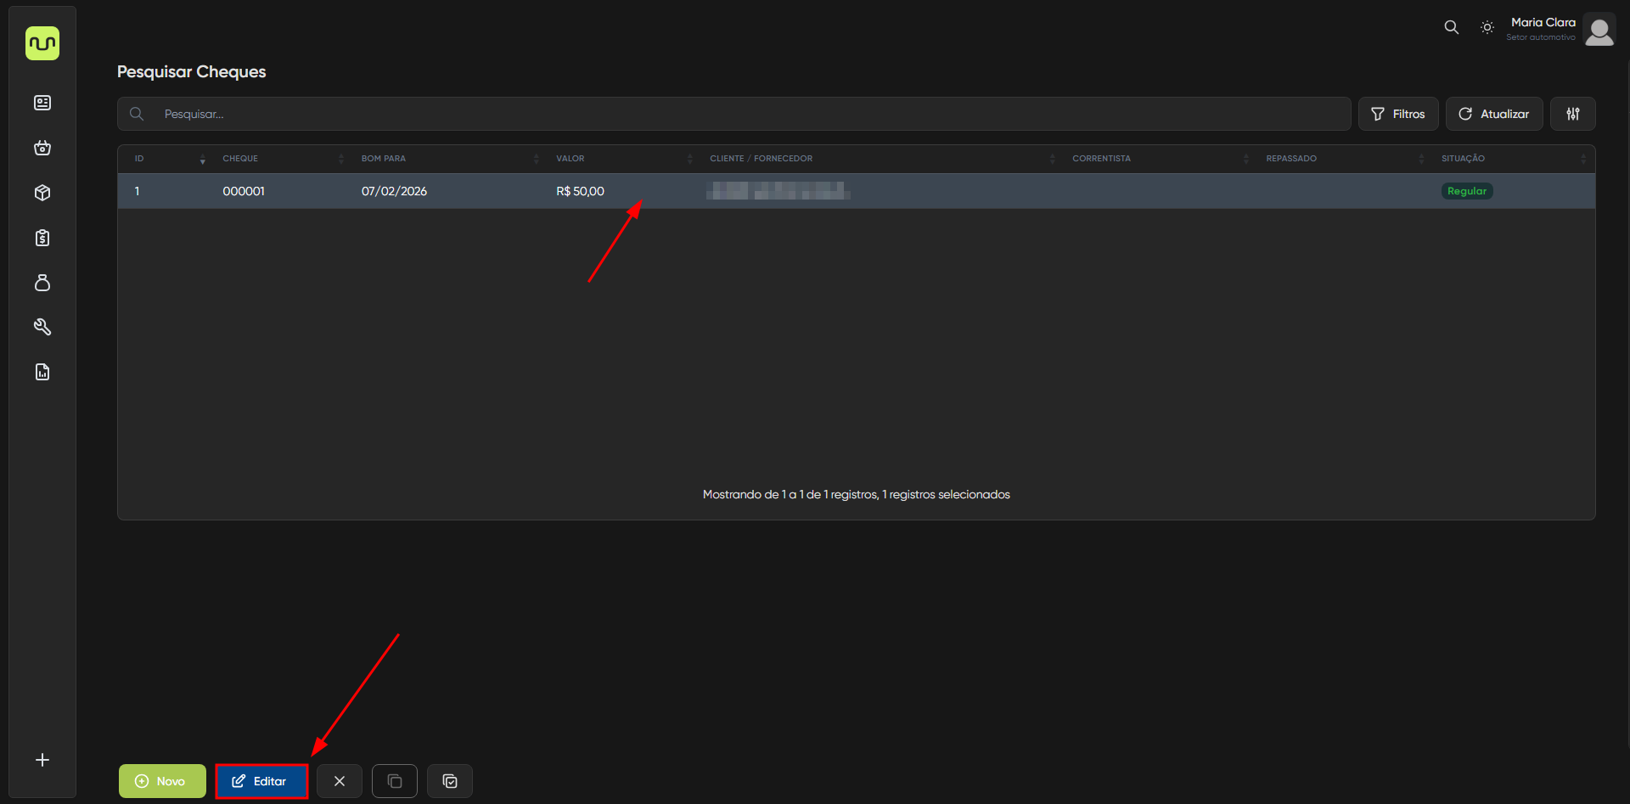
Task: Click the plus icon at sidebar bottom
Action: [x=42, y=760]
